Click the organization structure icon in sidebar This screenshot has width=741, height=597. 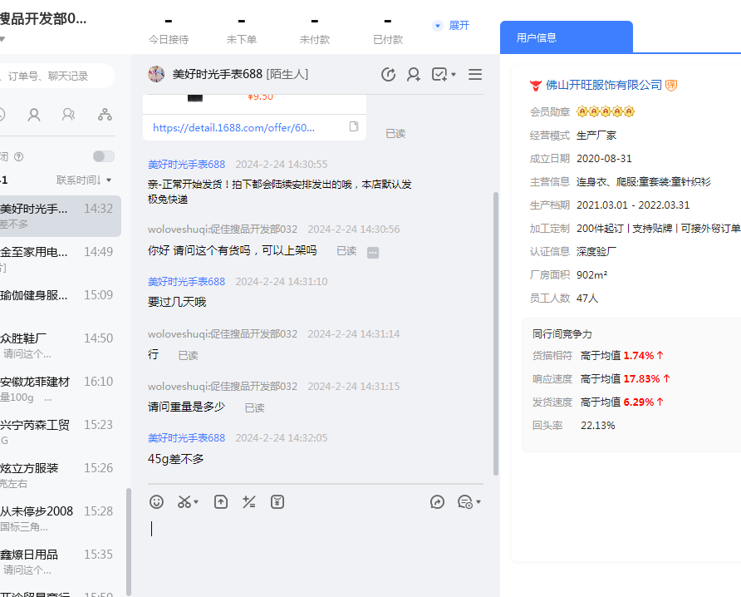(105, 115)
